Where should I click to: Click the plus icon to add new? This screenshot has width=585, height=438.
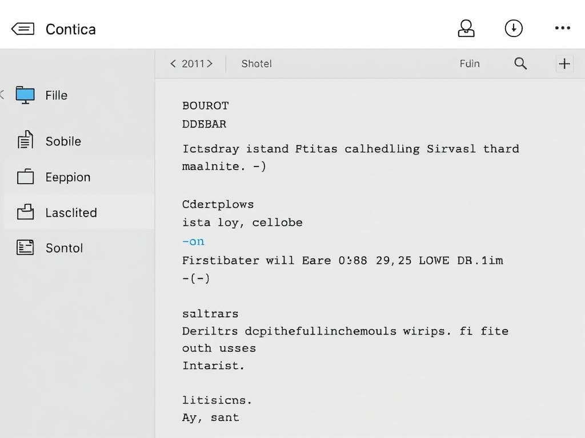[564, 64]
